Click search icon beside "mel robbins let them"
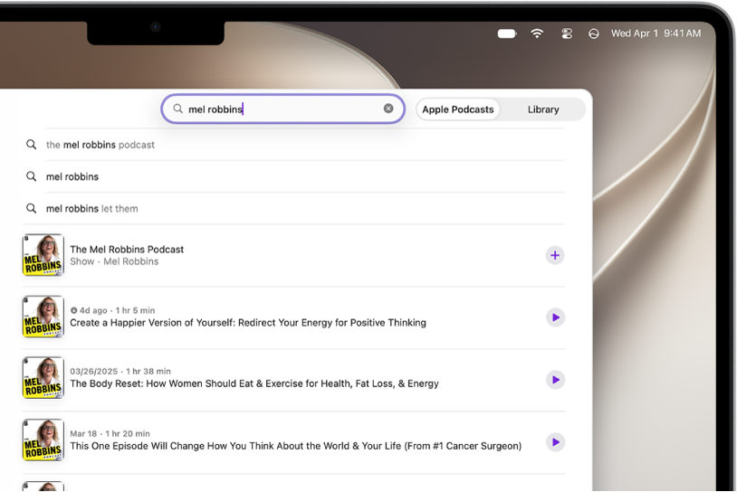The height and width of the screenshot is (492, 737). (31, 208)
